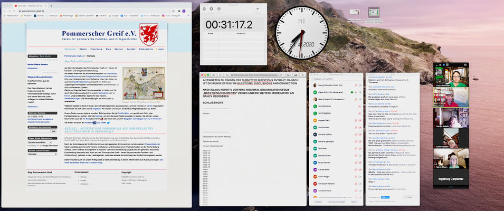Click Brenda Shank's camera icon
This screenshot has height=211, width=504.
coord(360,156)
